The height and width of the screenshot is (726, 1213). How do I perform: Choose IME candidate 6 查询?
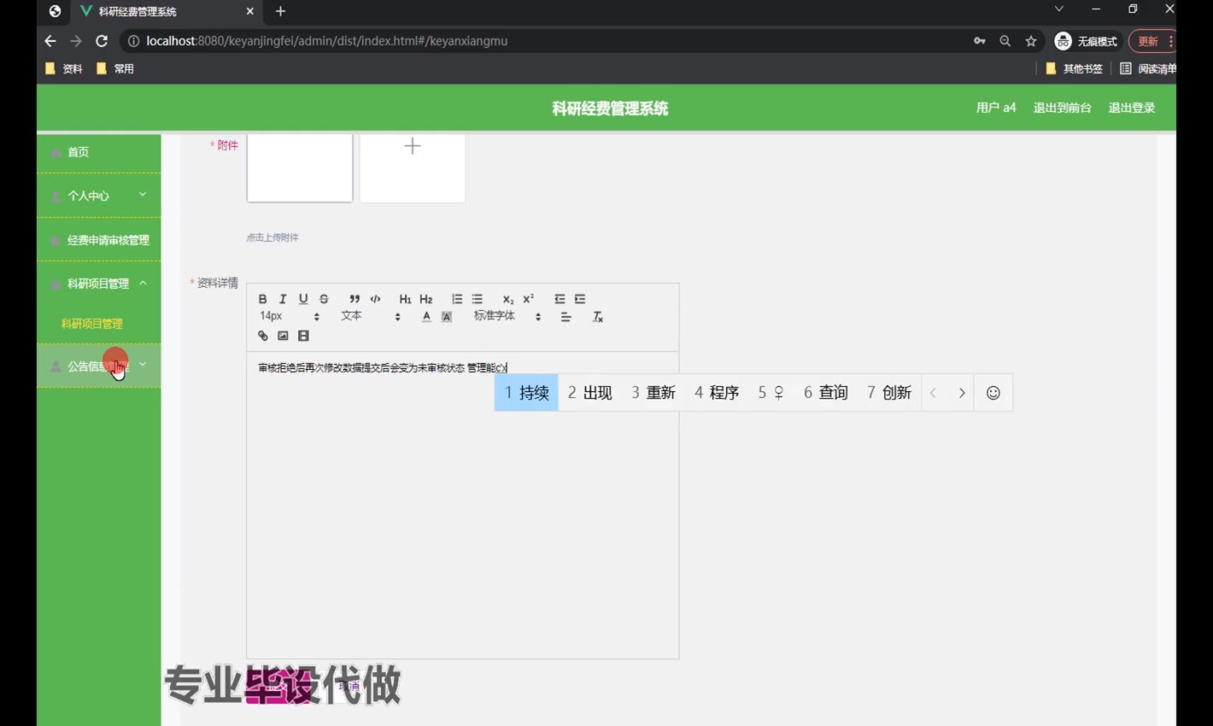(826, 393)
